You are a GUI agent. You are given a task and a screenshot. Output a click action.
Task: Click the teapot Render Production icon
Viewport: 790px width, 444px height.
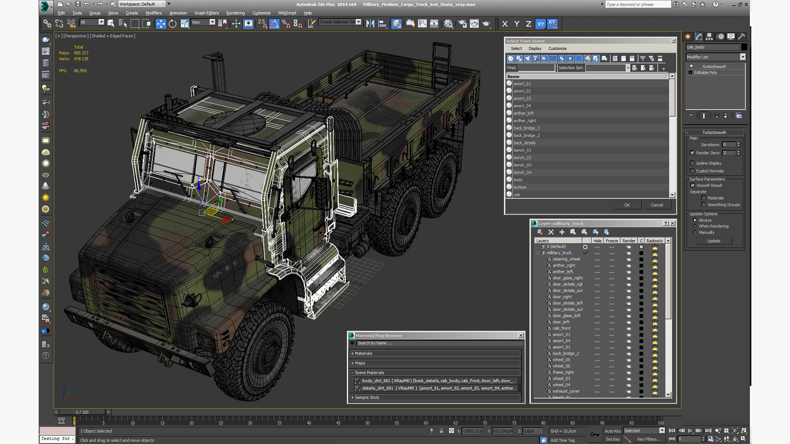[486, 24]
